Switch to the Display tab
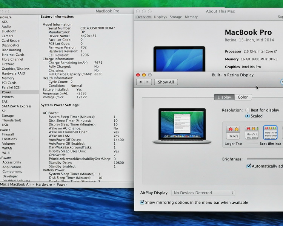Viewport: 283px width, 226px height. [x=224, y=97]
